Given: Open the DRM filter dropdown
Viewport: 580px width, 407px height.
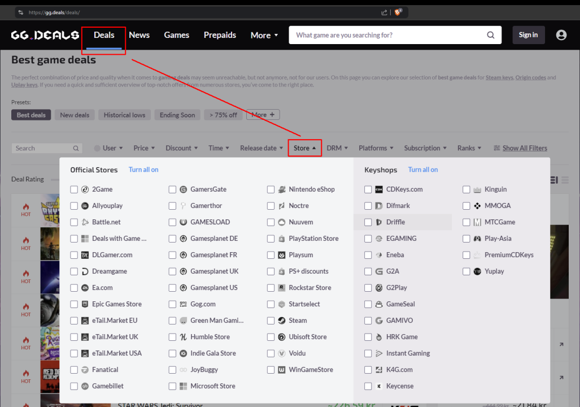Looking at the screenshot, I should click(337, 148).
